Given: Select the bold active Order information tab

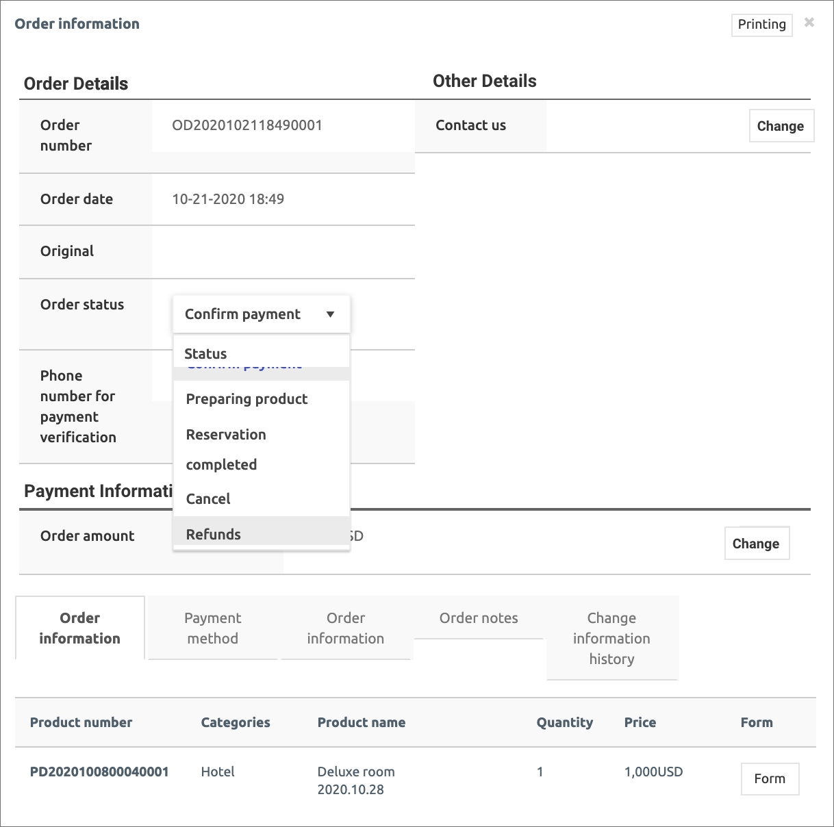Looking at the screenshot, I should click(80, 628).
